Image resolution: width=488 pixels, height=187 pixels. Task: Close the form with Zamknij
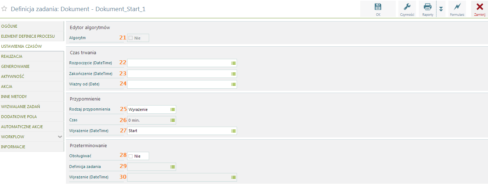pyautogui.click(x=480, y=9)
